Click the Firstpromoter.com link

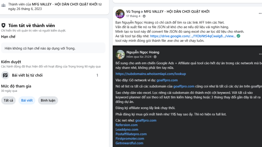point(130,139)
